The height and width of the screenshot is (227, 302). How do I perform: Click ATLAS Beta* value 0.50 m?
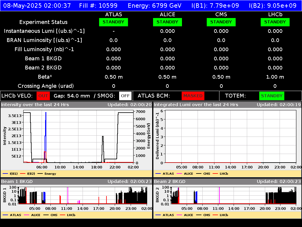click(114, 77)
